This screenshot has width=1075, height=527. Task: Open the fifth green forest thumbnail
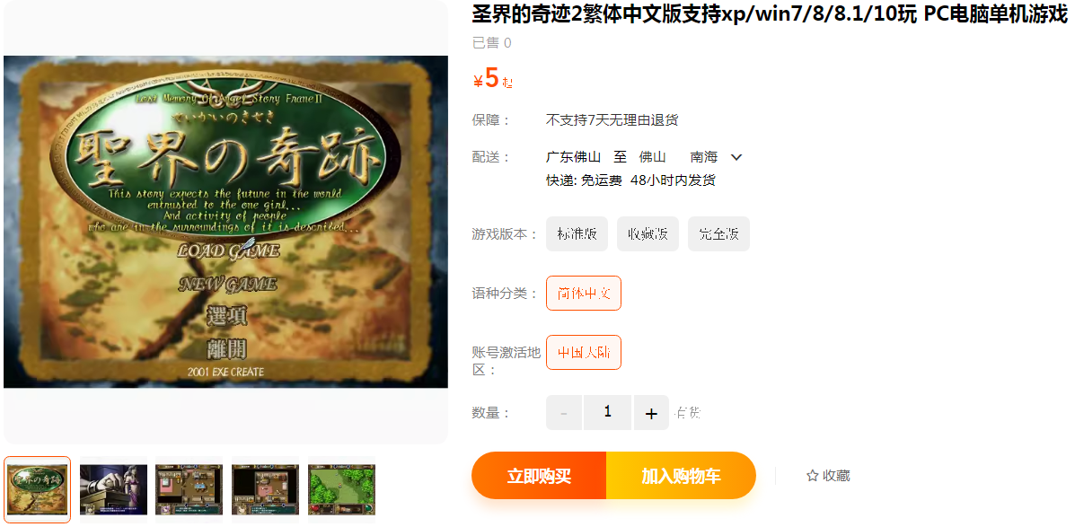click(341, 489)
